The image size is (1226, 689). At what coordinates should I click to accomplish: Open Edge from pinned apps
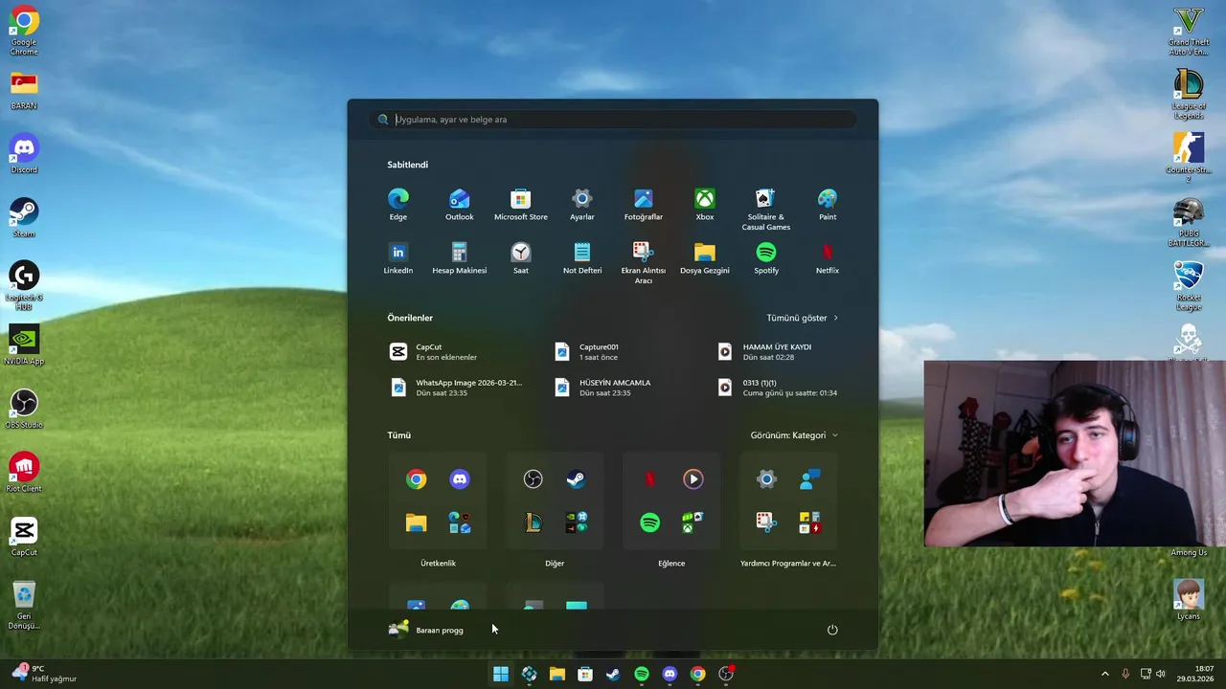[x=398, y=205]
